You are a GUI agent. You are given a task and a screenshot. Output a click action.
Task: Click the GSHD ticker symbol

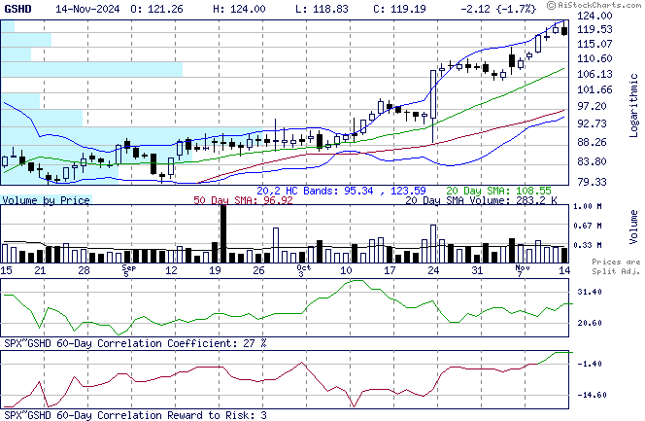click(x=18, y=8)
